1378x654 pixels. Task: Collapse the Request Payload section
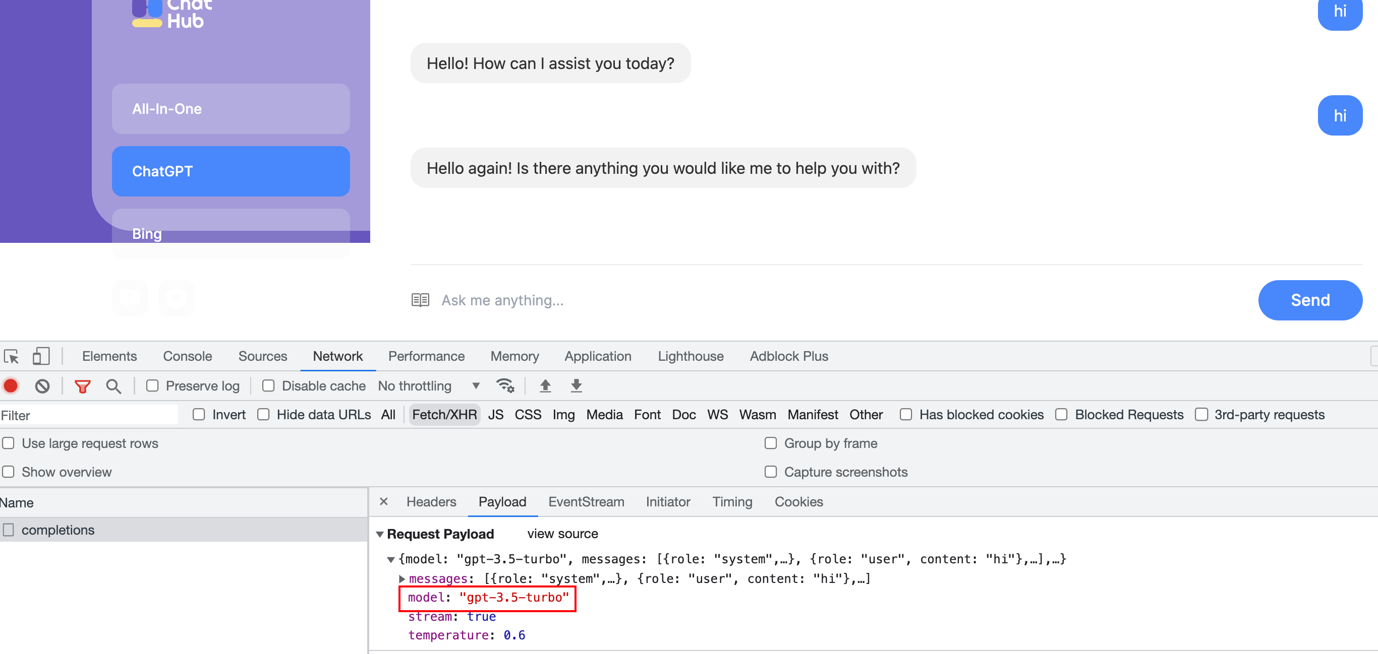(380, 534)
